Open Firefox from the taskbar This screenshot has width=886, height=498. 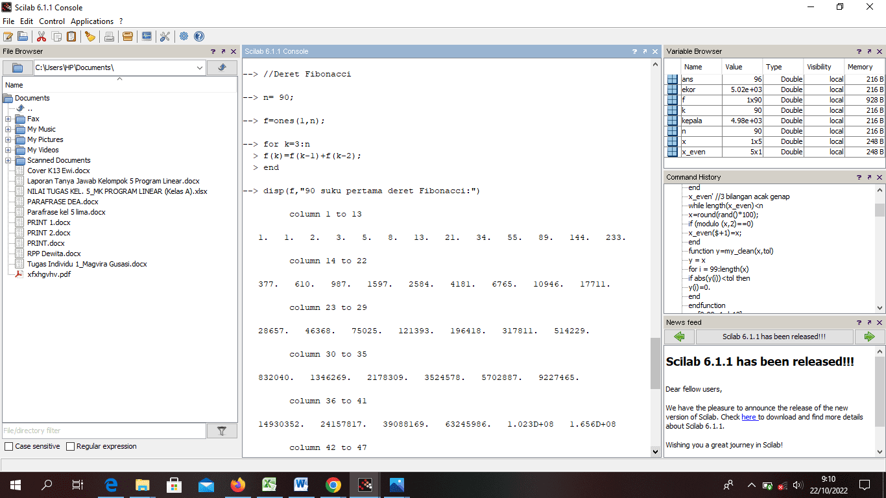coord(238,484)
